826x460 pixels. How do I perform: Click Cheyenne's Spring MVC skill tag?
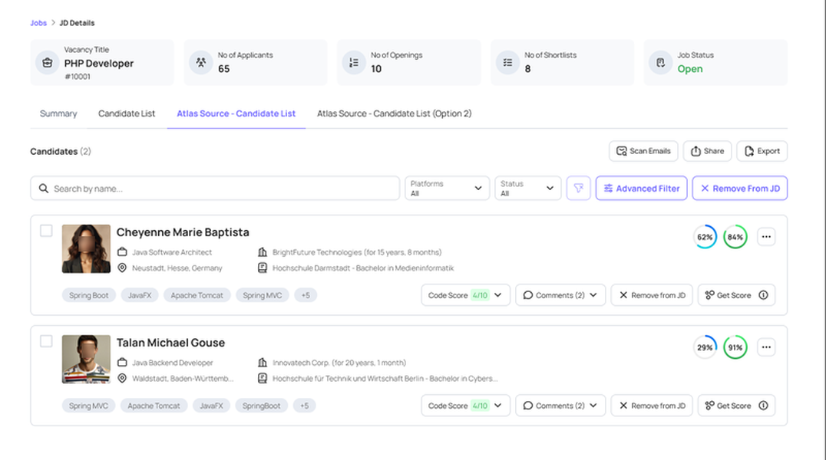[263, 295]
